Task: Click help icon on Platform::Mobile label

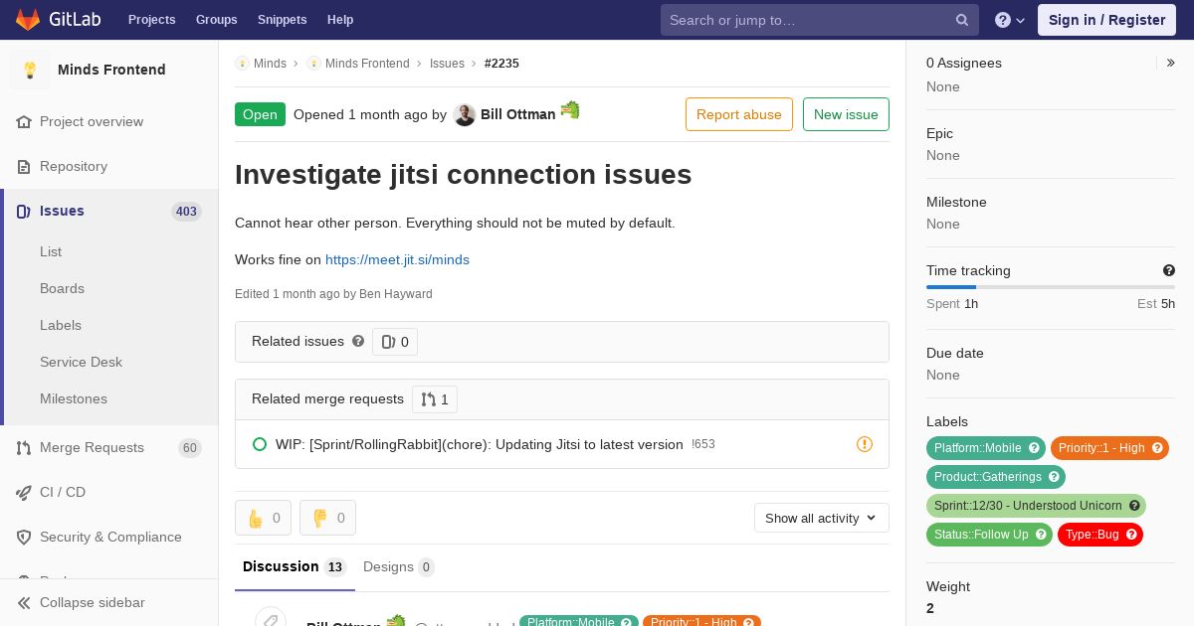Action: point(1034,448)
